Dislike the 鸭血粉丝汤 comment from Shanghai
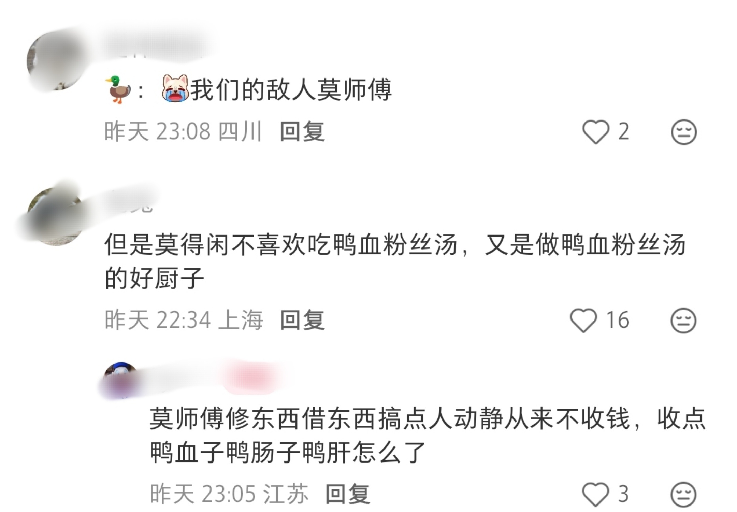 pyautogui.click(x=683, y=320)
